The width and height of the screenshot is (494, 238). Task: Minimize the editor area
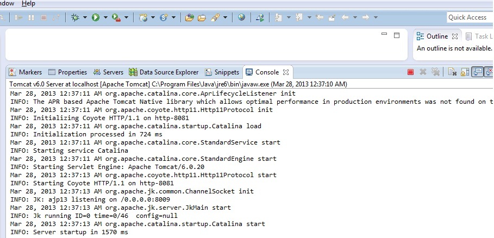point(384,34)
